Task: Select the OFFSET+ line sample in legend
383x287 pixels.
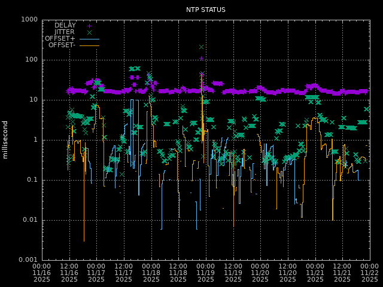Action: (89, 39)
